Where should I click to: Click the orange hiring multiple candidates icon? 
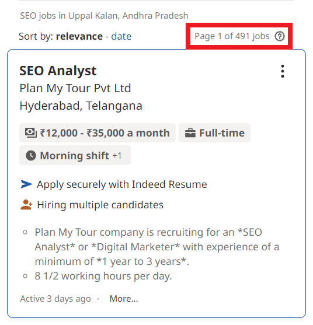coord(26,205)
